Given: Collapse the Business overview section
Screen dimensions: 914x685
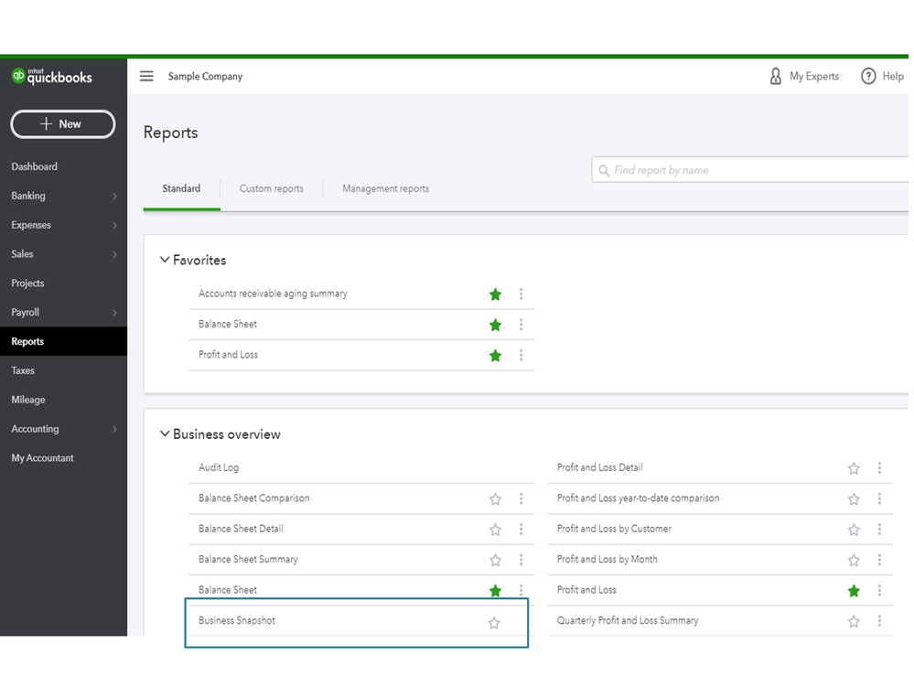Looking at the screenshot, I should click(x=165, y=434).
